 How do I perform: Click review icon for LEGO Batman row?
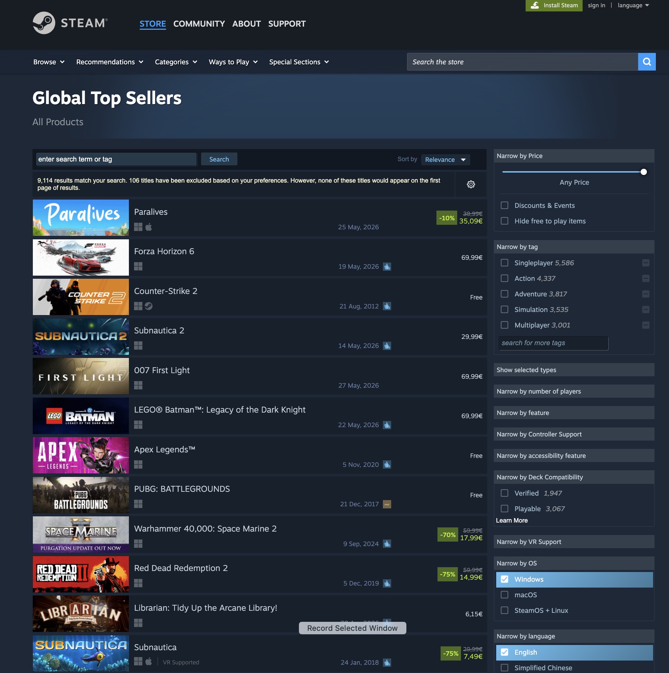(x=387, y=425)
